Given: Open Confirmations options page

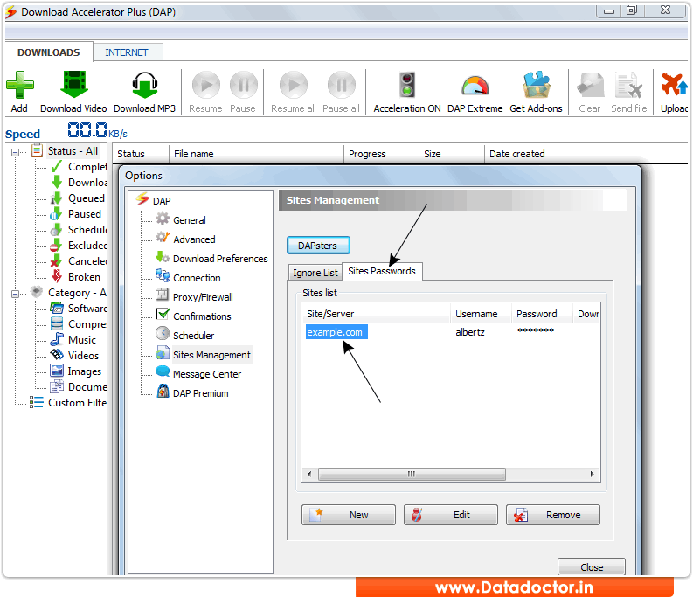Looking at the screenshot, I should point(202,316).
